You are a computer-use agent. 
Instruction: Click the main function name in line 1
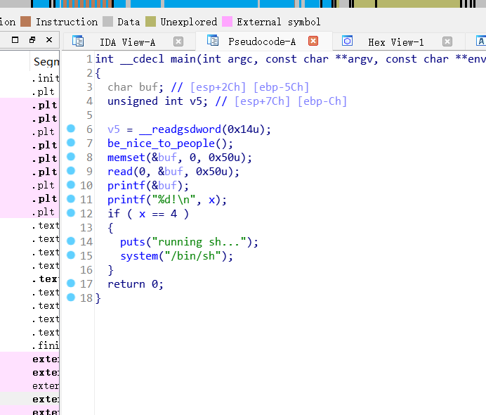click(x=183, y=59)
